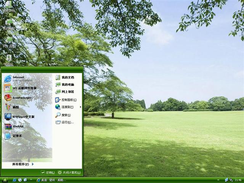
Task: Open SFC 桌酷网专用版 in the Start menu
Action: point(20,88)
